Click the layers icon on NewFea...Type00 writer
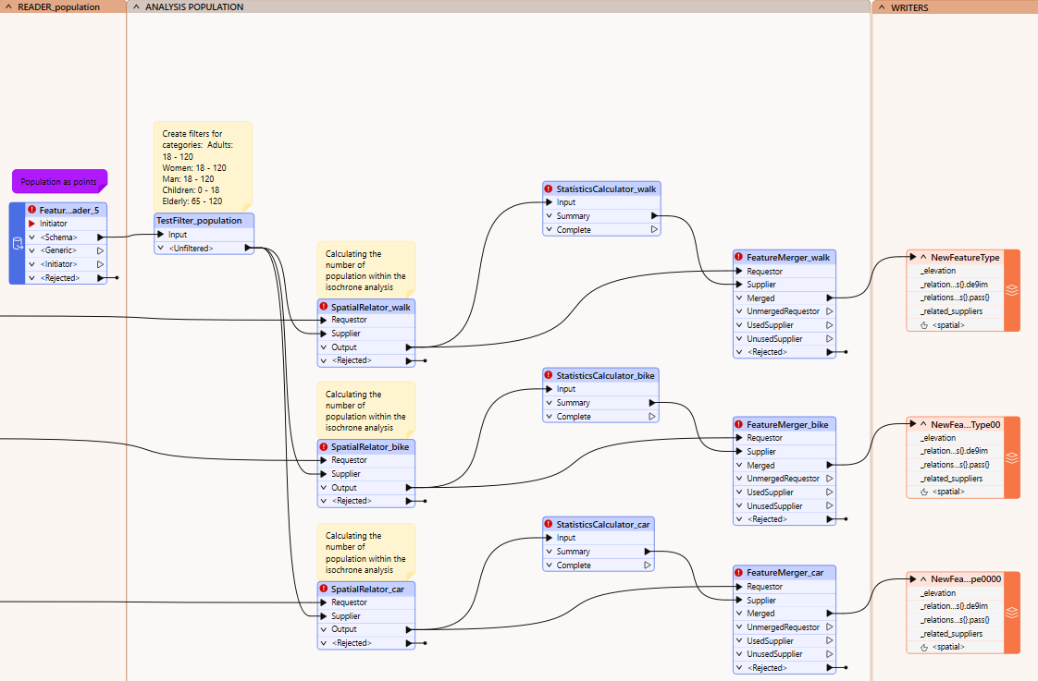The image size is (1038, 681). [1011, 457]
